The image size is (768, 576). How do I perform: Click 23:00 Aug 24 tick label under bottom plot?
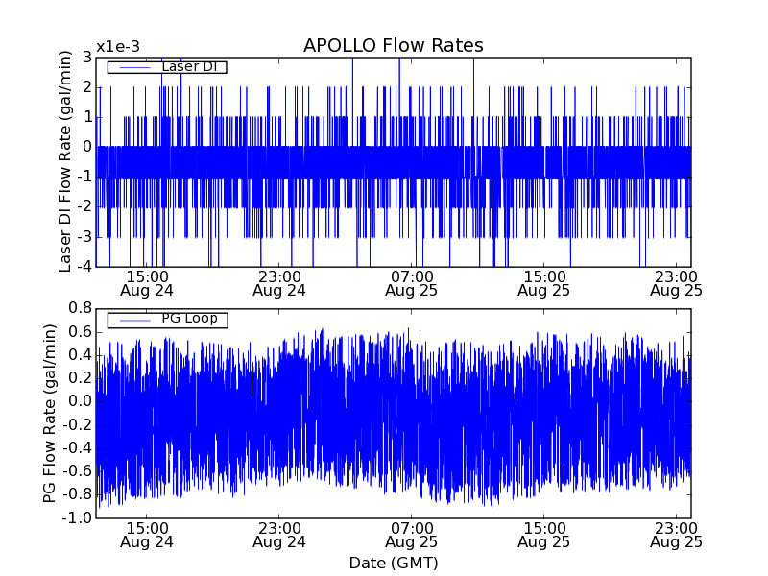tap(279, 534)
